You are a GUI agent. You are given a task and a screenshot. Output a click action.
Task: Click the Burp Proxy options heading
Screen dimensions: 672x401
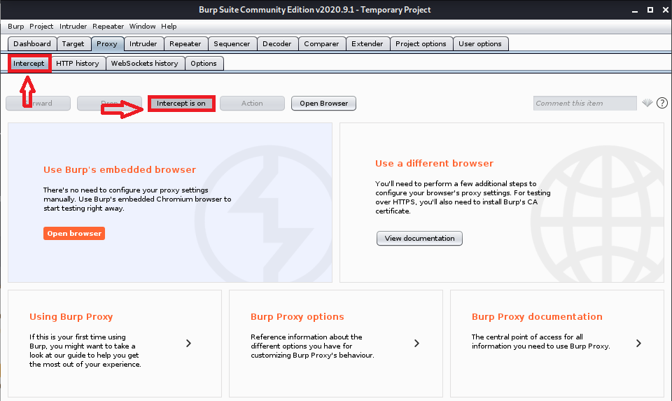point(297,316)
